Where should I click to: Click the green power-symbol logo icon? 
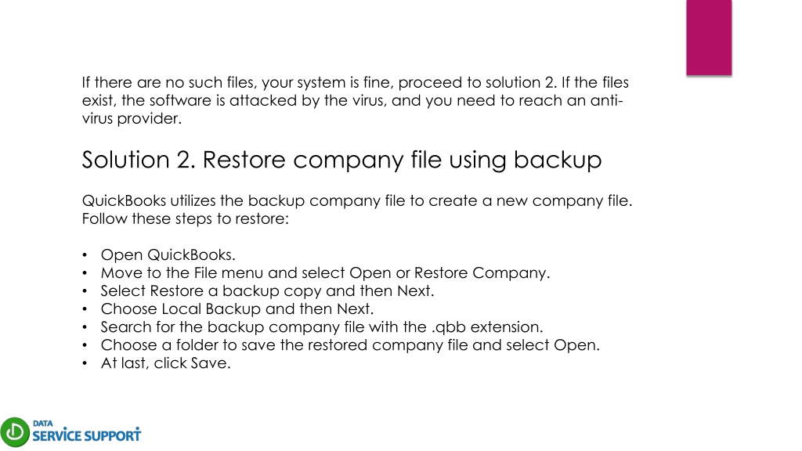pyautogui.click(x=15, y=432)
